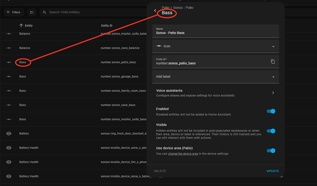The width and height of the screenshot is (317, 186).
Task: Open the Filters funnel panel
Action: click(x=14, y=12)
